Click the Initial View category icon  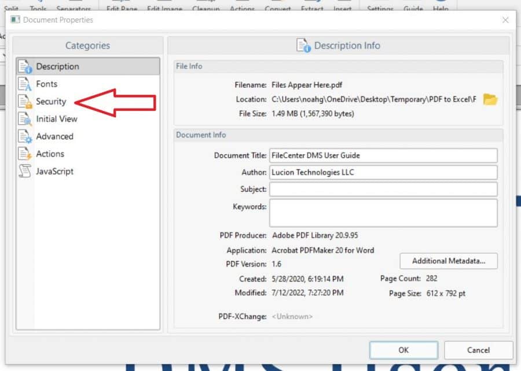pyautogui.click(x=25, y=119)
